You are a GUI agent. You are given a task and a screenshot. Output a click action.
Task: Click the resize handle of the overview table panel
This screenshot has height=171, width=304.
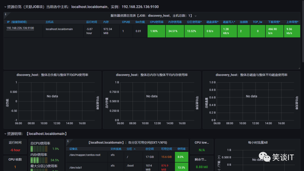(x=299, y=68)
